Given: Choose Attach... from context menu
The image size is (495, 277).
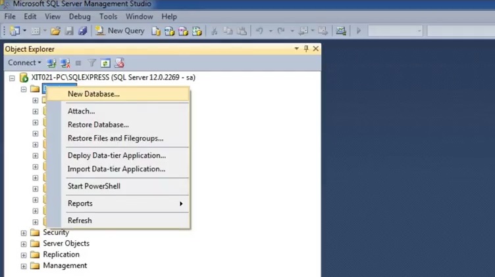Looking at the screenshot, I should coord(118,111).
